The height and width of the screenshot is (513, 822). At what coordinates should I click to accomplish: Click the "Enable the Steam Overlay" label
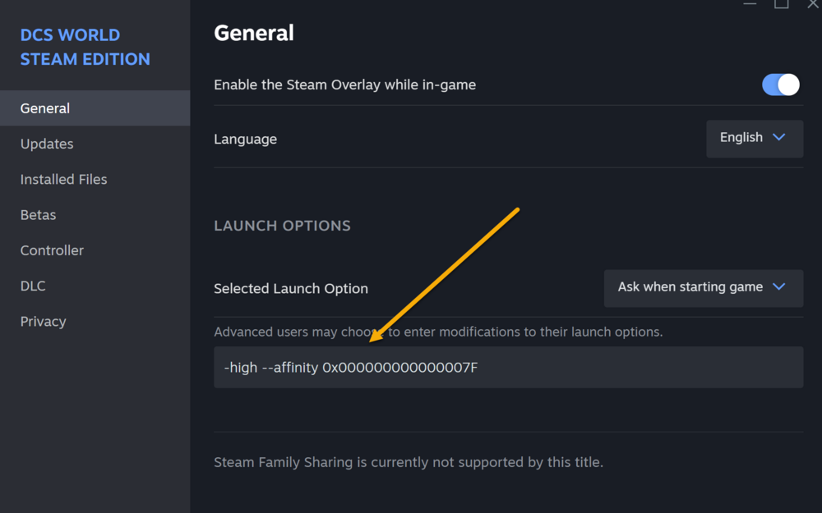click(344, 85)
